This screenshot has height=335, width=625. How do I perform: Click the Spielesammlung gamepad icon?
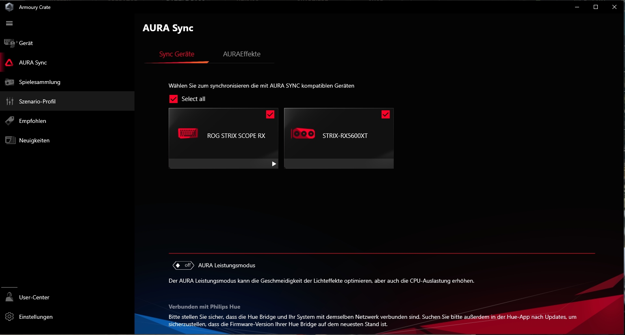point(9,82)
